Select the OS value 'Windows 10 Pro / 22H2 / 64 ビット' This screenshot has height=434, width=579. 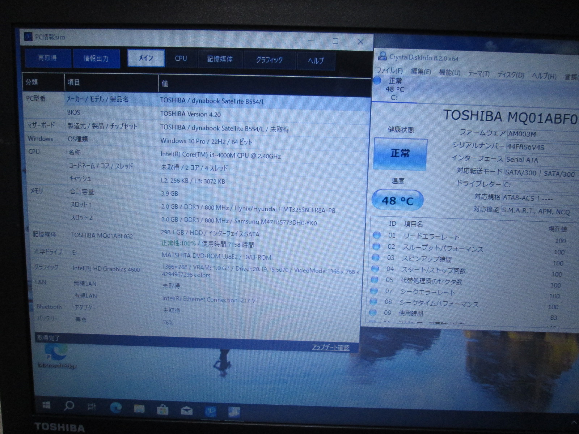(x=206, y=141)
